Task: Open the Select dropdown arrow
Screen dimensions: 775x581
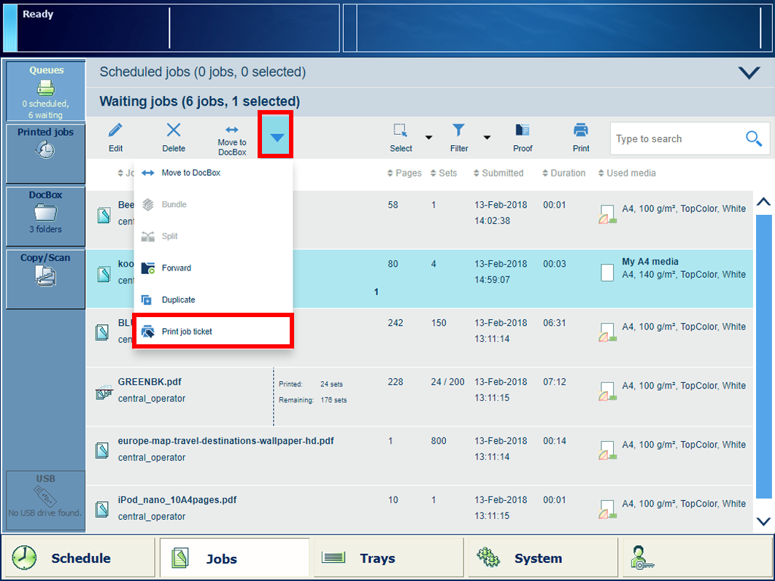Action: [x=429, y=138]
